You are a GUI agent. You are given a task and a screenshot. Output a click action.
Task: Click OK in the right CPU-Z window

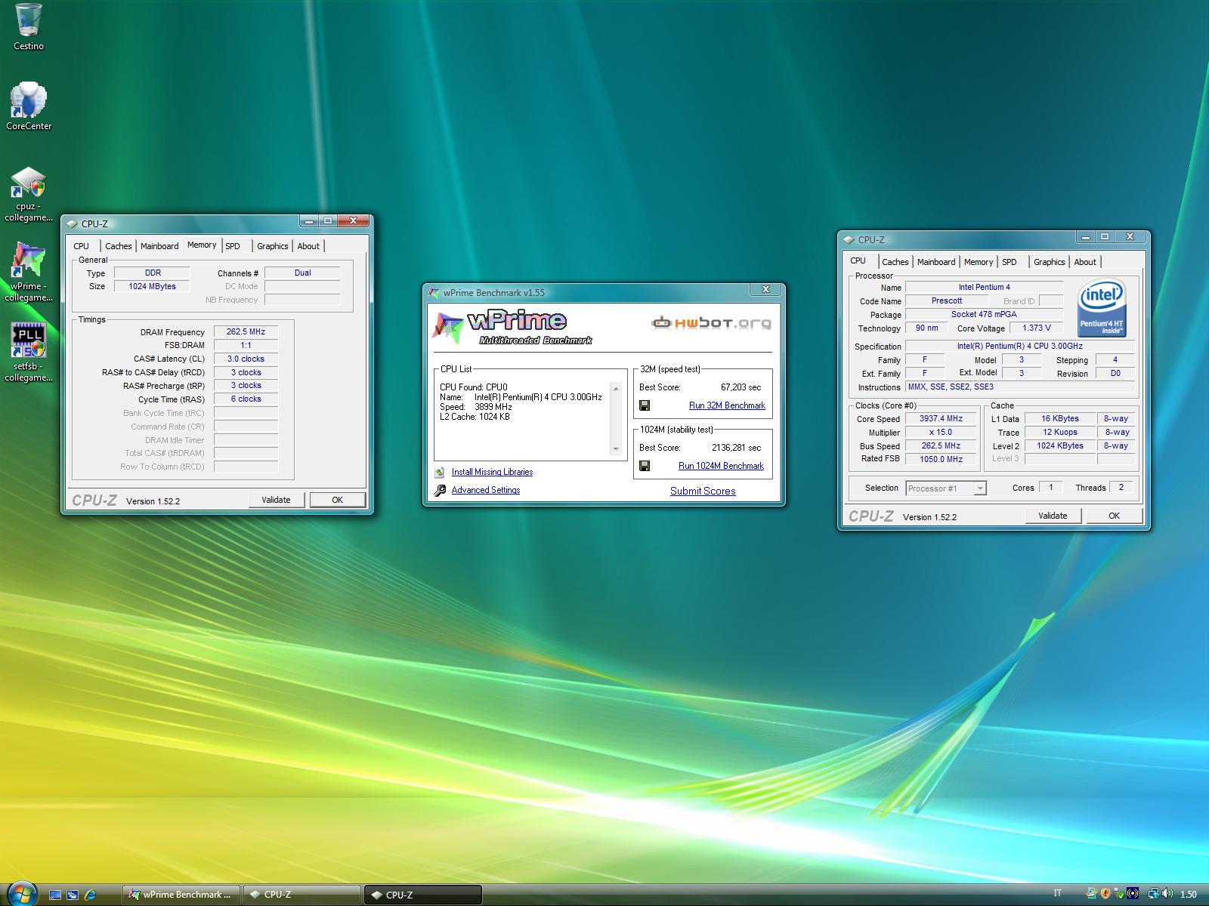click(1114, 516)
